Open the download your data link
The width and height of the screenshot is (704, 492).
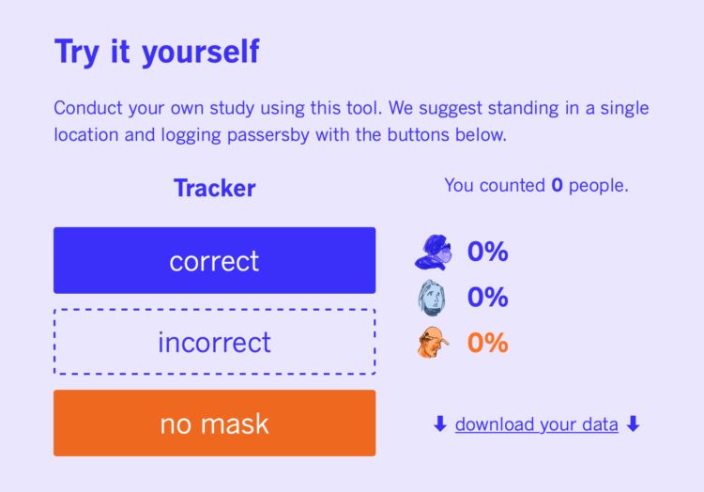pos(537,424)
